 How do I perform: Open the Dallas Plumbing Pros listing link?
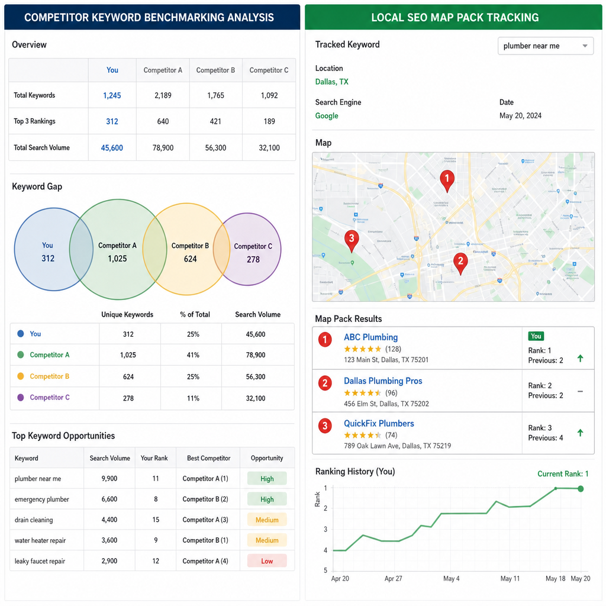[383, 381]
